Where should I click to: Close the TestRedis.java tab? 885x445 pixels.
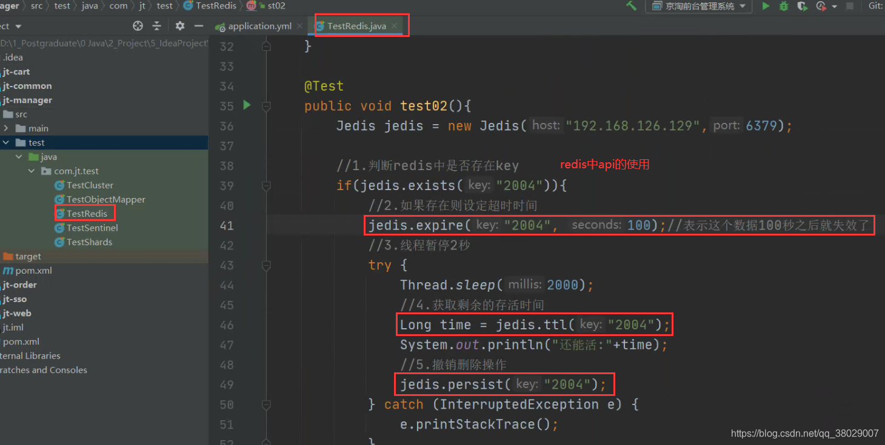click(x=394, y=26)
